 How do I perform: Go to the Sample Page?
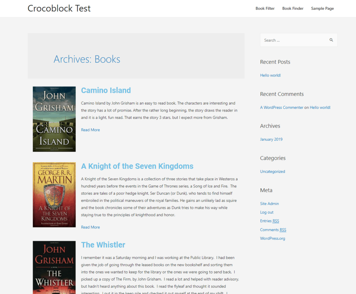pos(322,8)
